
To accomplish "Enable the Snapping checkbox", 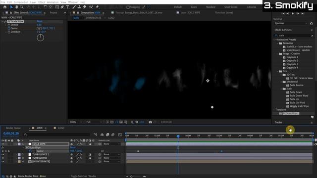I will 128,7.
